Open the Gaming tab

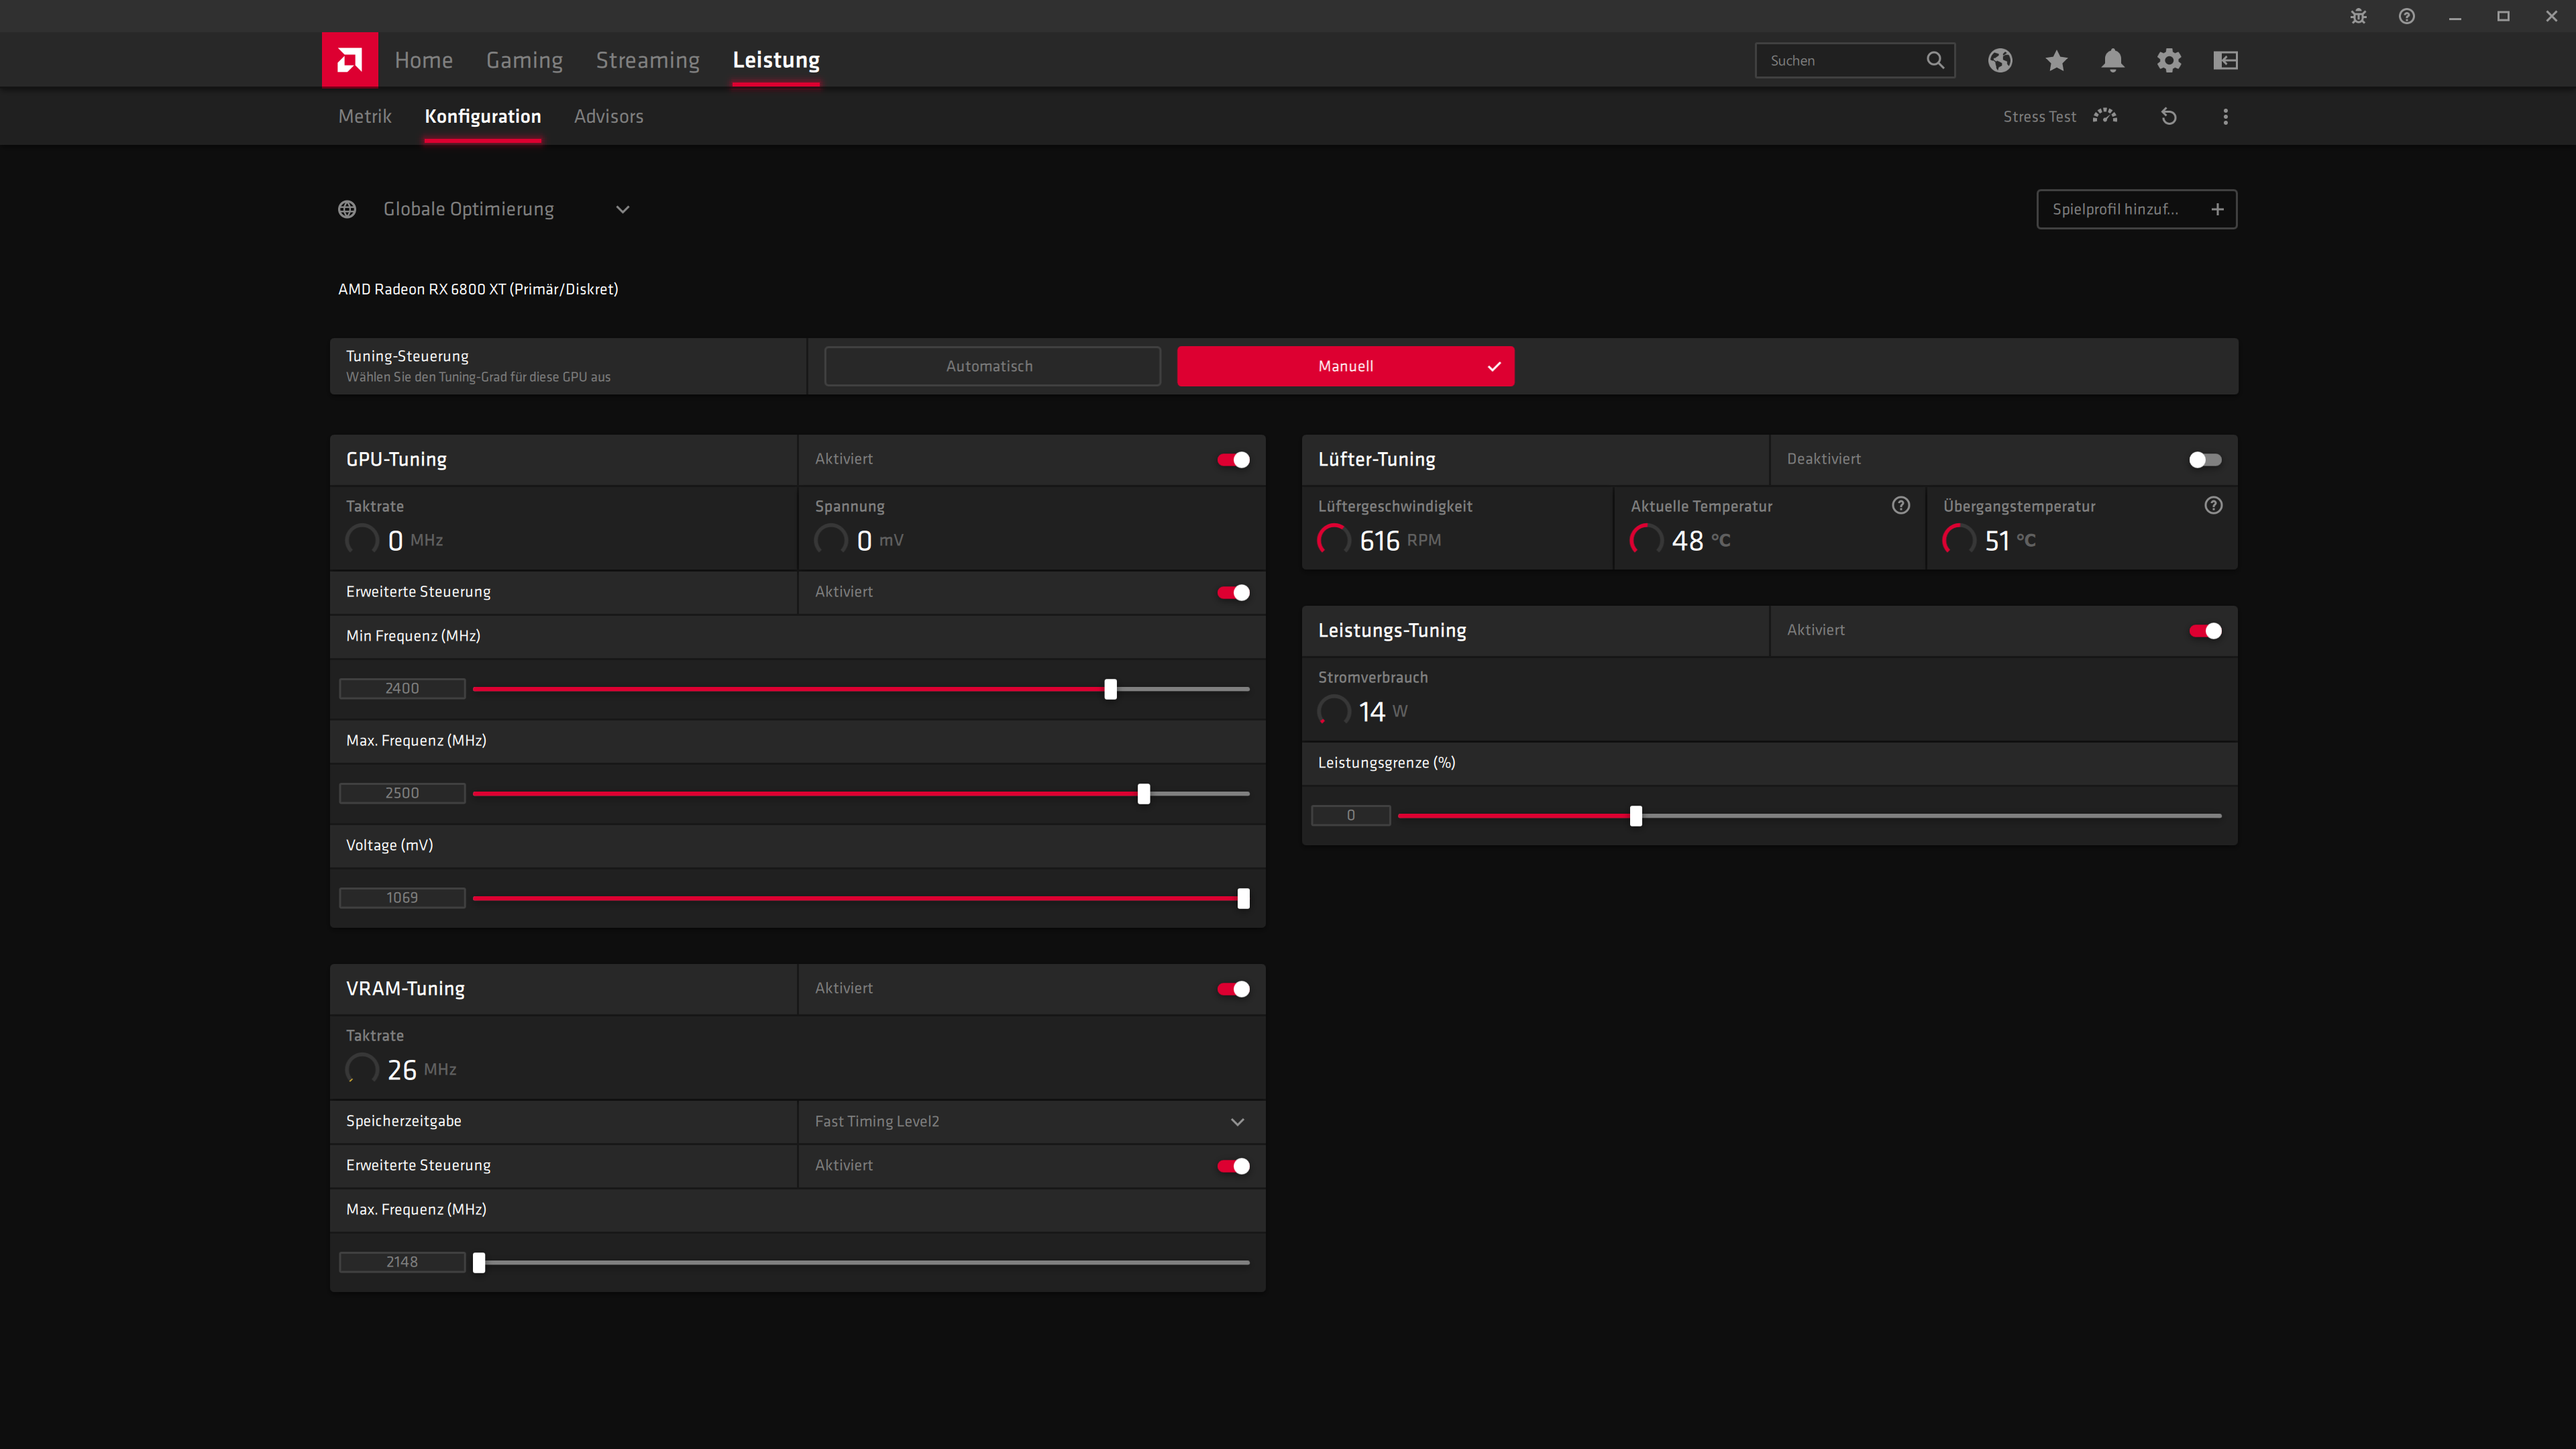524,60
